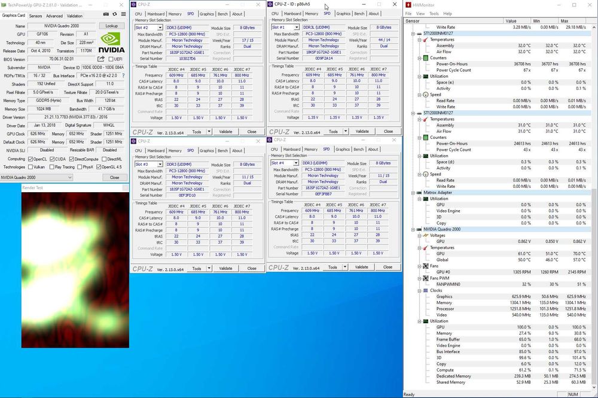Click the HWMonitor vertical scrollbar thumb
Image resolution: width=598 pixels, height=398 pixels.
tap(594, 286)
